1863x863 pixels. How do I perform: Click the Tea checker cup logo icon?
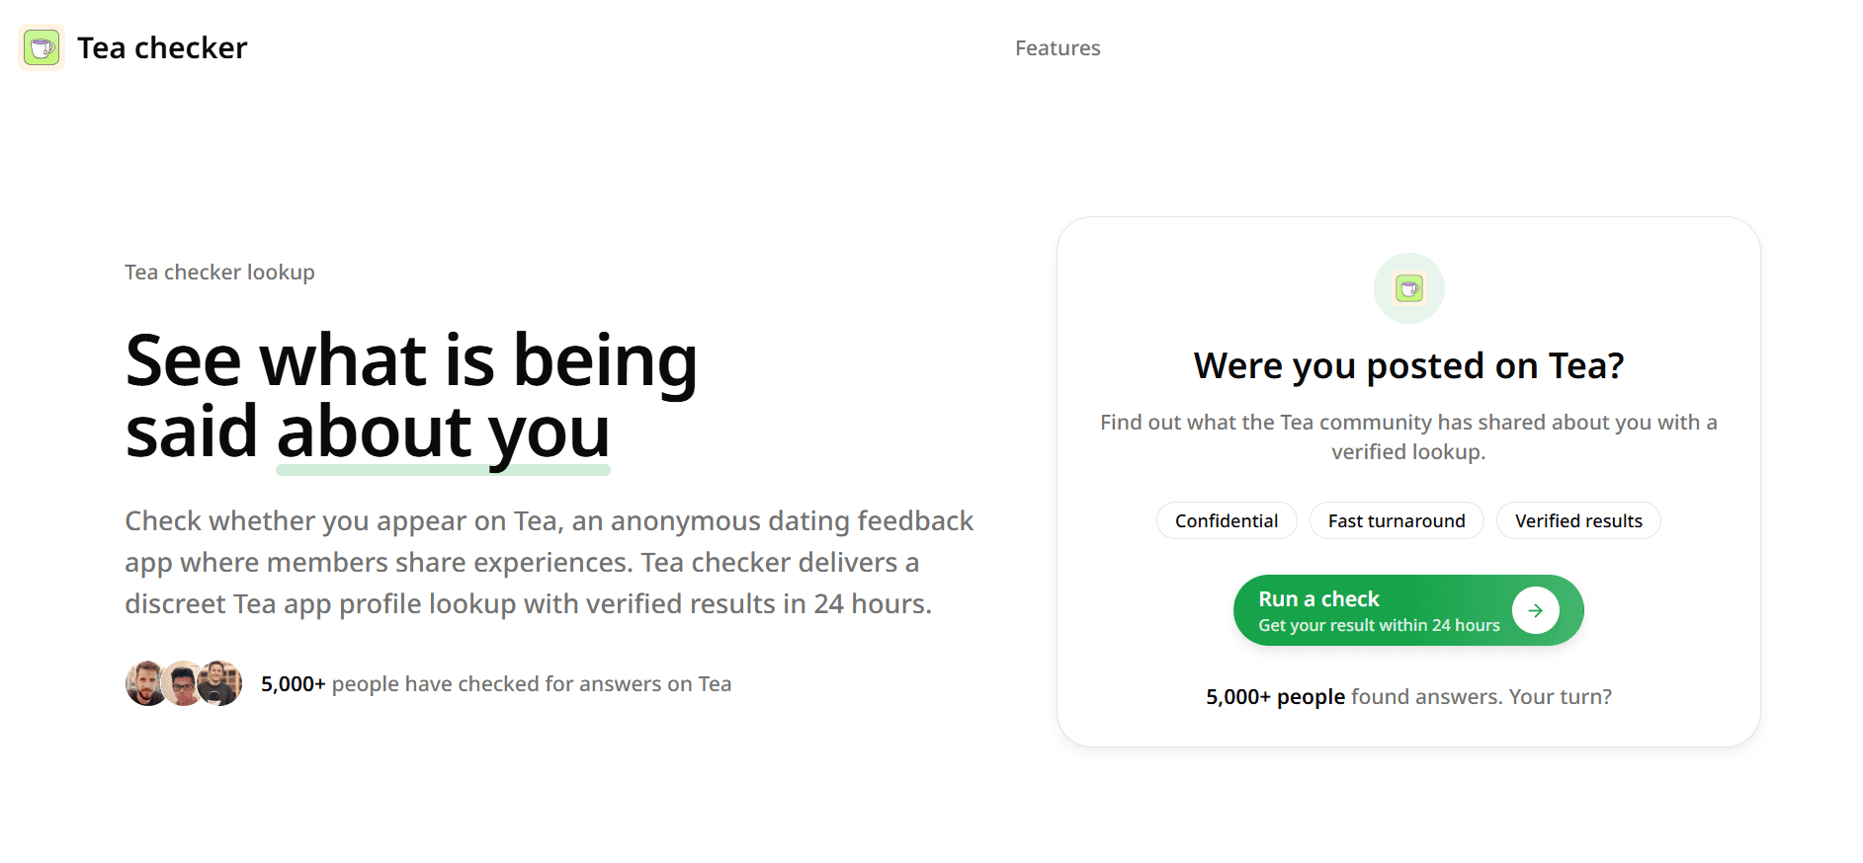click(41, 47)
